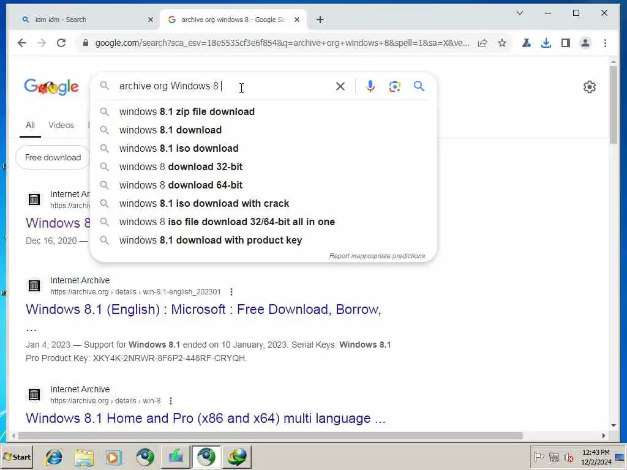View site security lock information
This screenshot has width=627, height=470.
[85, 43]
